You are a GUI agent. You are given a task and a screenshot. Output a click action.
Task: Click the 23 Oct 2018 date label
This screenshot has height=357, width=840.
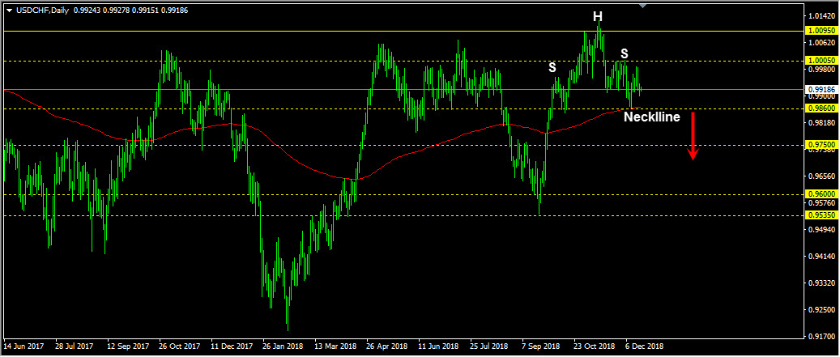tap(594, 346)
